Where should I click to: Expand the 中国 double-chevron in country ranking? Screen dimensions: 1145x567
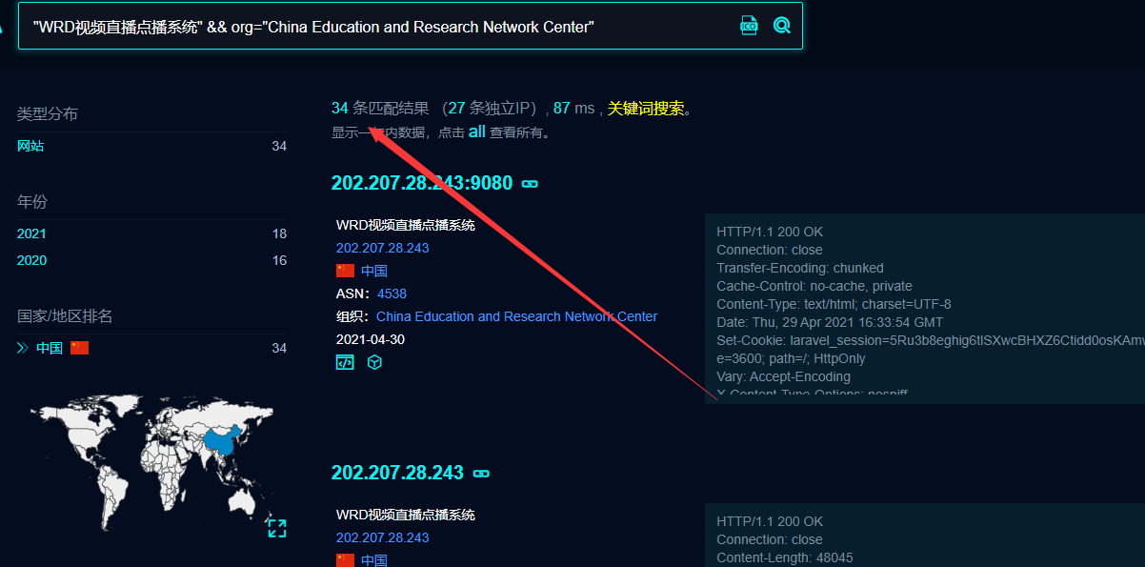23,348
